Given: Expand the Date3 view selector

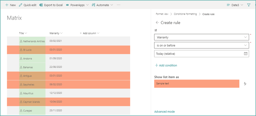Looking at the screenshot, I should point(235,5).
